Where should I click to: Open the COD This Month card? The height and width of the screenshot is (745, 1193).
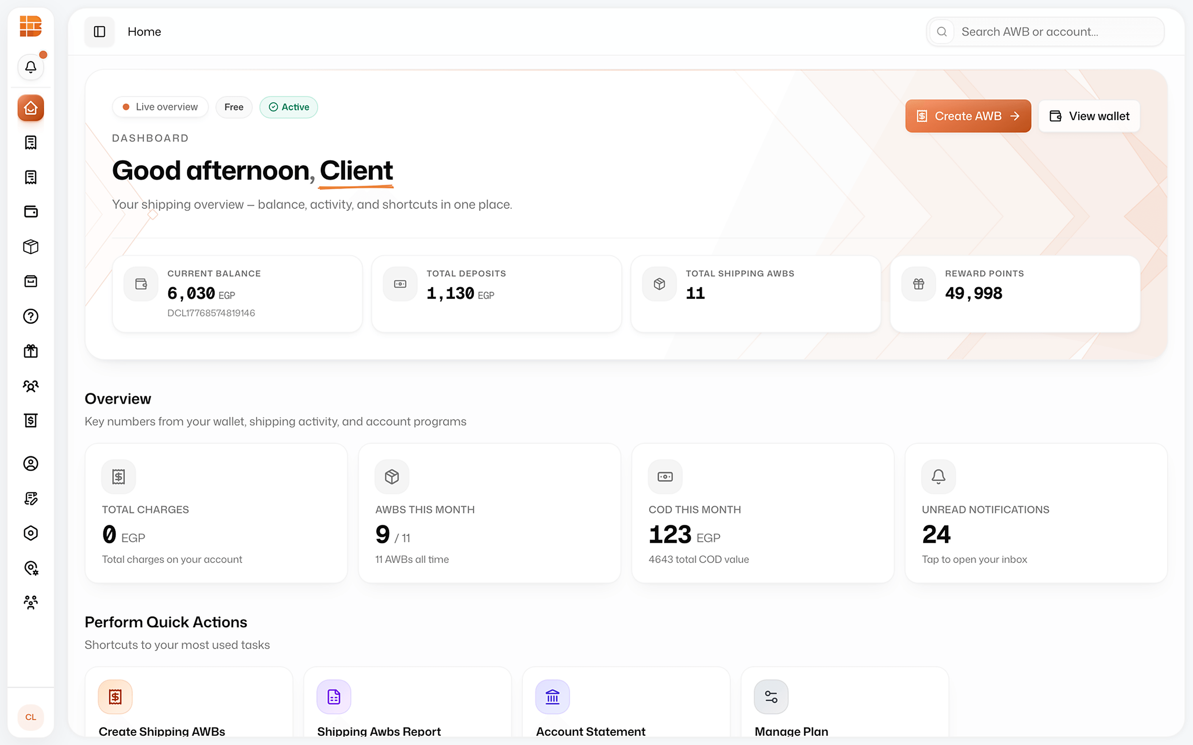point(763,513)
